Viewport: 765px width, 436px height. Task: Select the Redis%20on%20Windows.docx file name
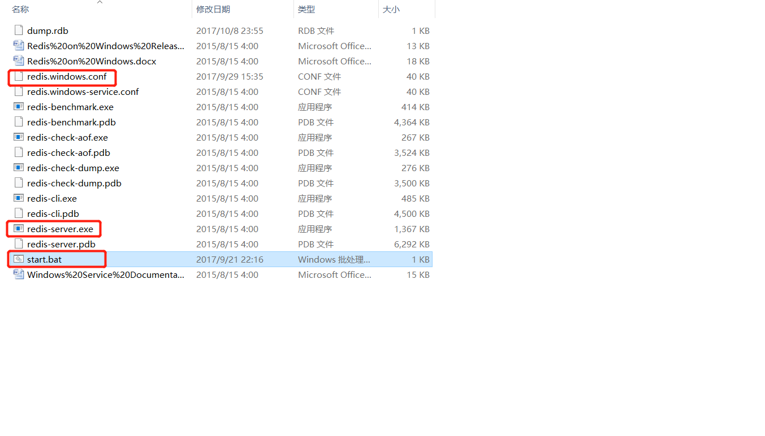tap(92, 61)
